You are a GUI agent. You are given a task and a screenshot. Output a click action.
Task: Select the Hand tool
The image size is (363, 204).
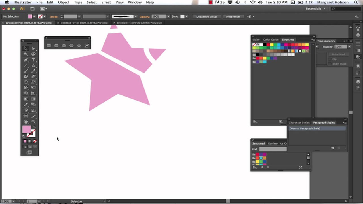click(26, 122)
